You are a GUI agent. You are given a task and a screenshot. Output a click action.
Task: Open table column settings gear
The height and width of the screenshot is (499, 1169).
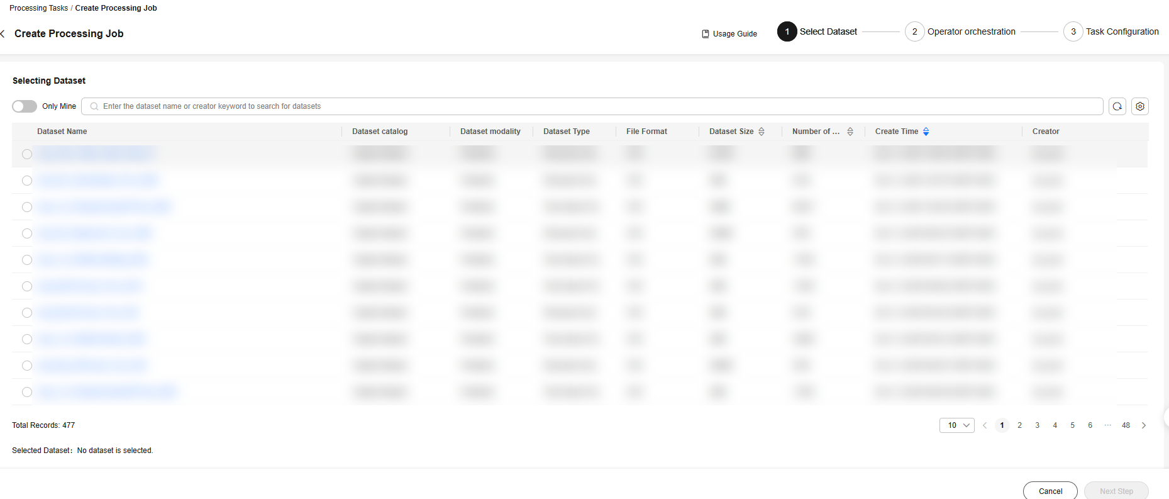[x=1140, y=106]
